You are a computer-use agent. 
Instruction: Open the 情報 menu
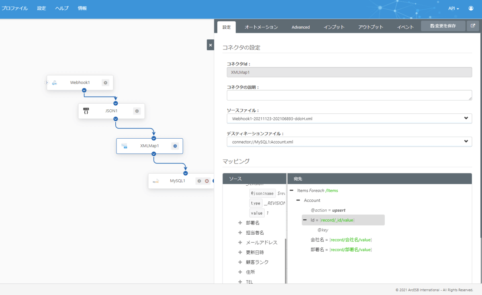pyautogui.click(x=82, y=8)
